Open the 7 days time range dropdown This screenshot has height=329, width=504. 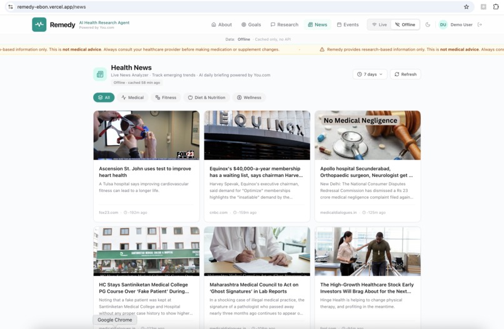370,74
